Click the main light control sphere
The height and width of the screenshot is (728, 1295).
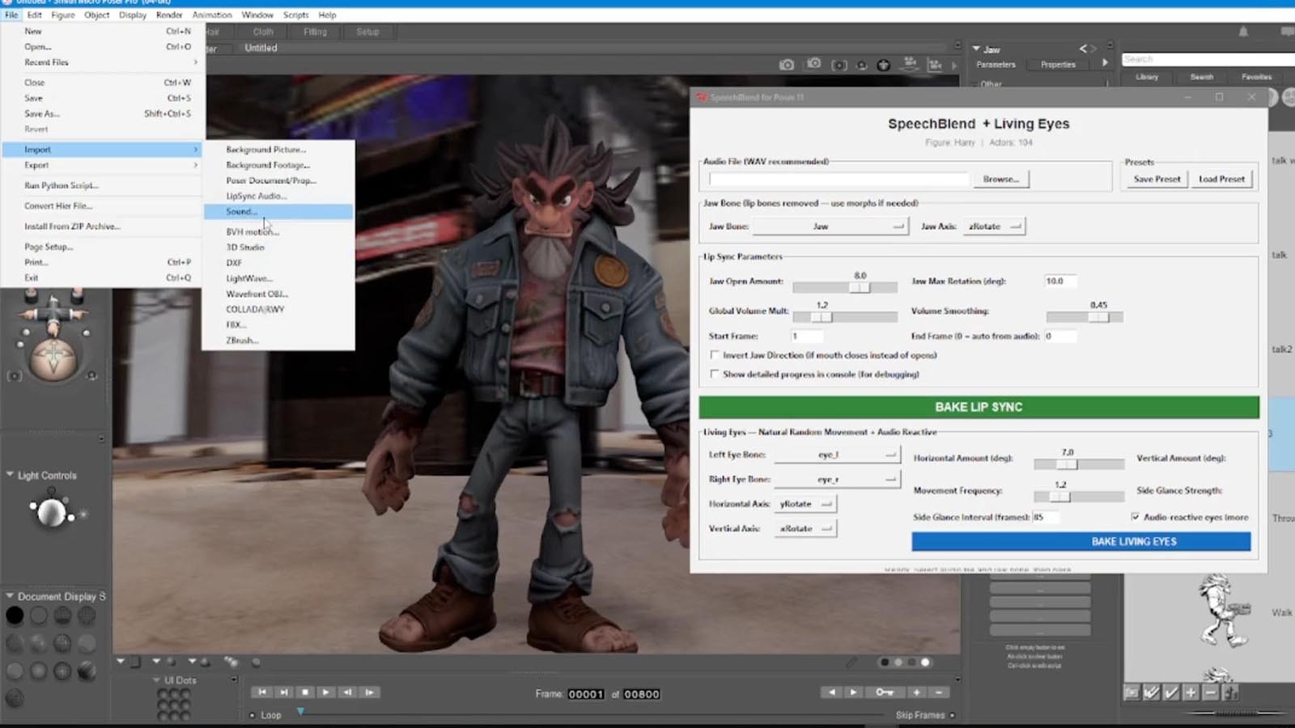(x=51, y=512)
